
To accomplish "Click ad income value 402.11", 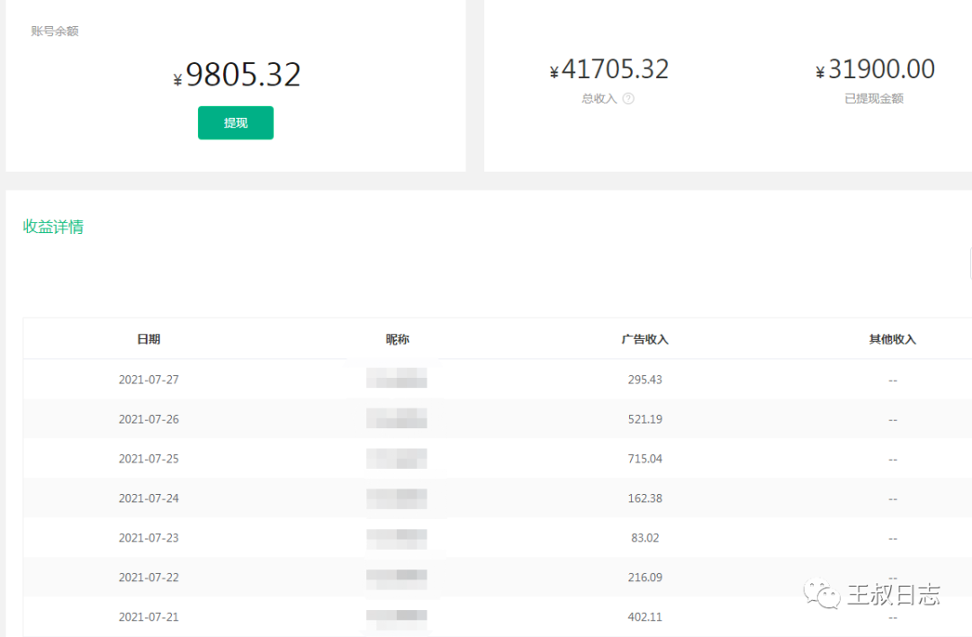I will 644,616.
